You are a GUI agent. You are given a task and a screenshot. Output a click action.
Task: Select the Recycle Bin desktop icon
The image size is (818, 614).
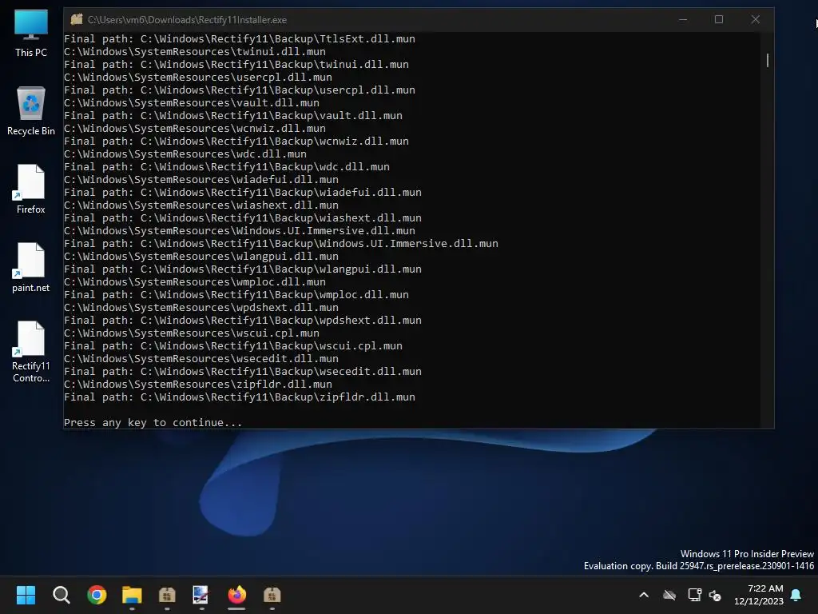(x=31, y=110)
